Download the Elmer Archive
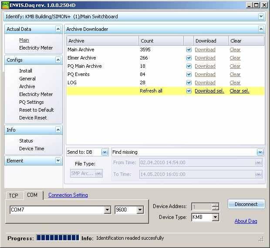Viewport: 270px width, 248px height. click(x=205, y=58)
